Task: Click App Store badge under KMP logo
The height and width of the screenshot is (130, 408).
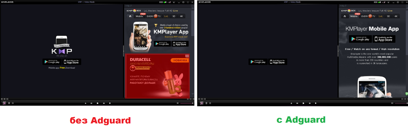Action: pos(72,62)
